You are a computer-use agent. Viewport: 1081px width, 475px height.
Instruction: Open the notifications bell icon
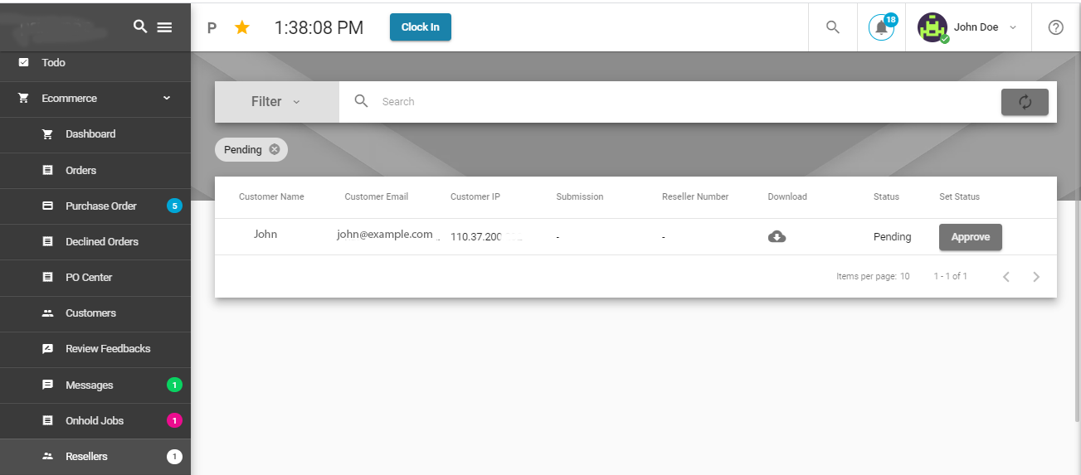click(881, 27)
